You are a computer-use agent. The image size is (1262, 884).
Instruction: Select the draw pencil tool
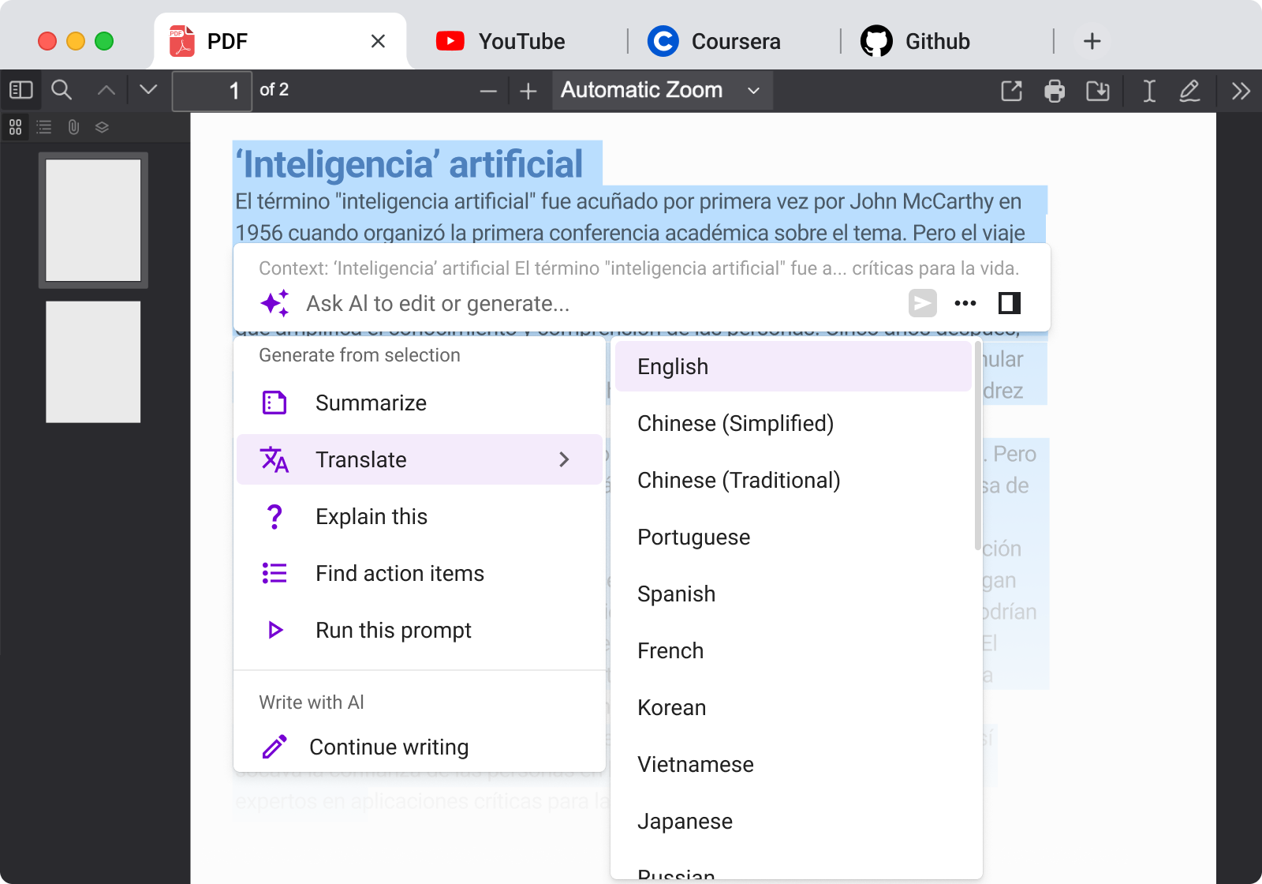1189,91
